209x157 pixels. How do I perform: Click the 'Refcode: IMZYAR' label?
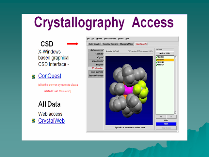pos(112,51)
